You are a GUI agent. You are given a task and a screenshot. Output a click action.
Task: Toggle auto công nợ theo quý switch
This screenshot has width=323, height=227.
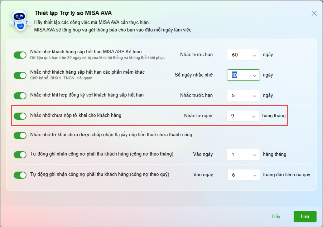pos(20,175)
